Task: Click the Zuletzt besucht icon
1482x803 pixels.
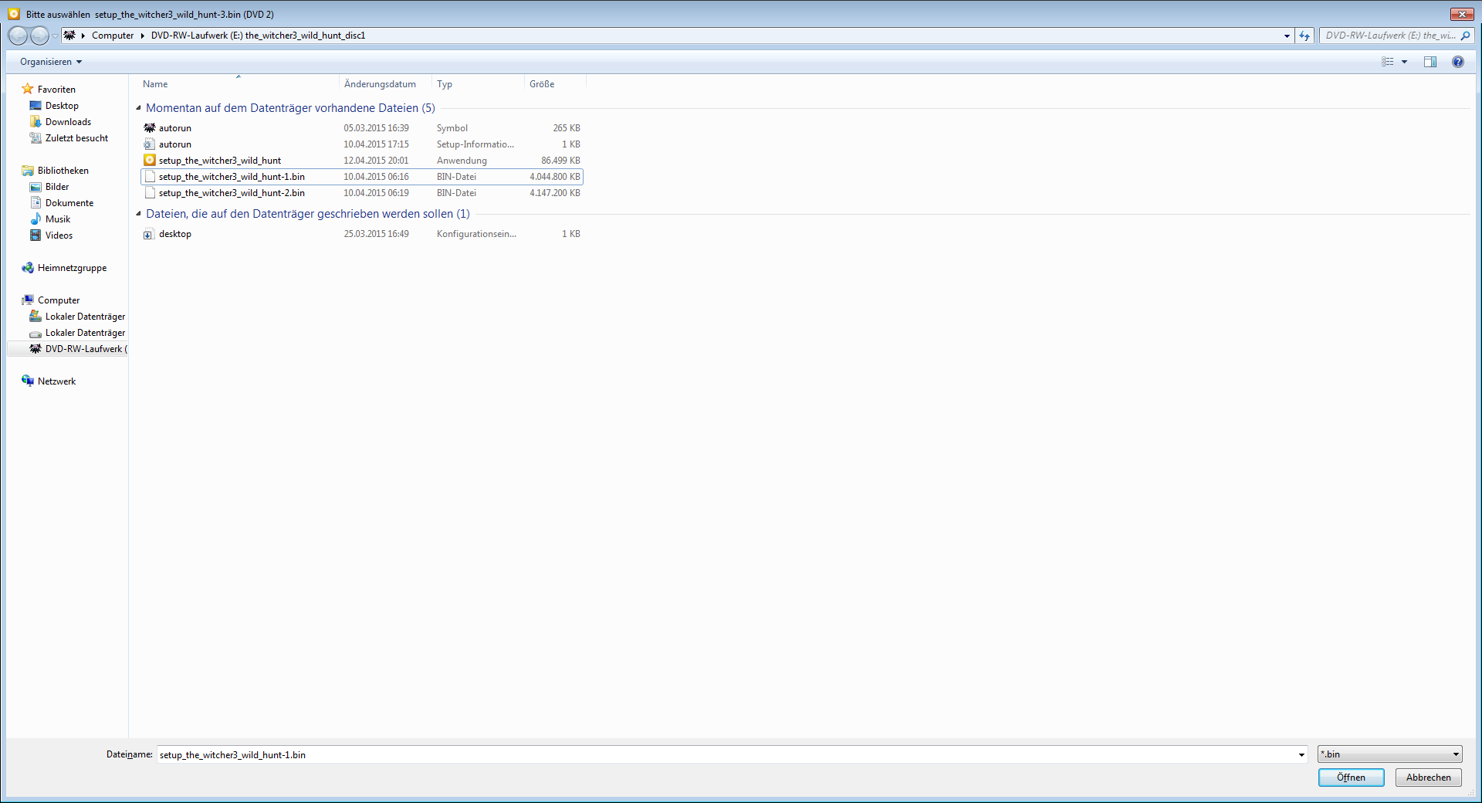Action: click(x=36, y=138)
